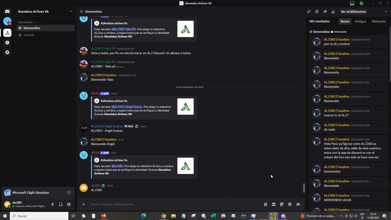
Task: Open search result 'bienvenidos' from 15:32
Action: coord(348,169)
